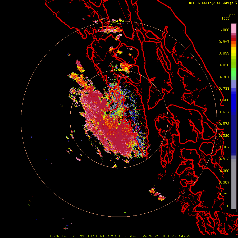
Task: Select the 0.947 scale value
Action: [224, 42]
